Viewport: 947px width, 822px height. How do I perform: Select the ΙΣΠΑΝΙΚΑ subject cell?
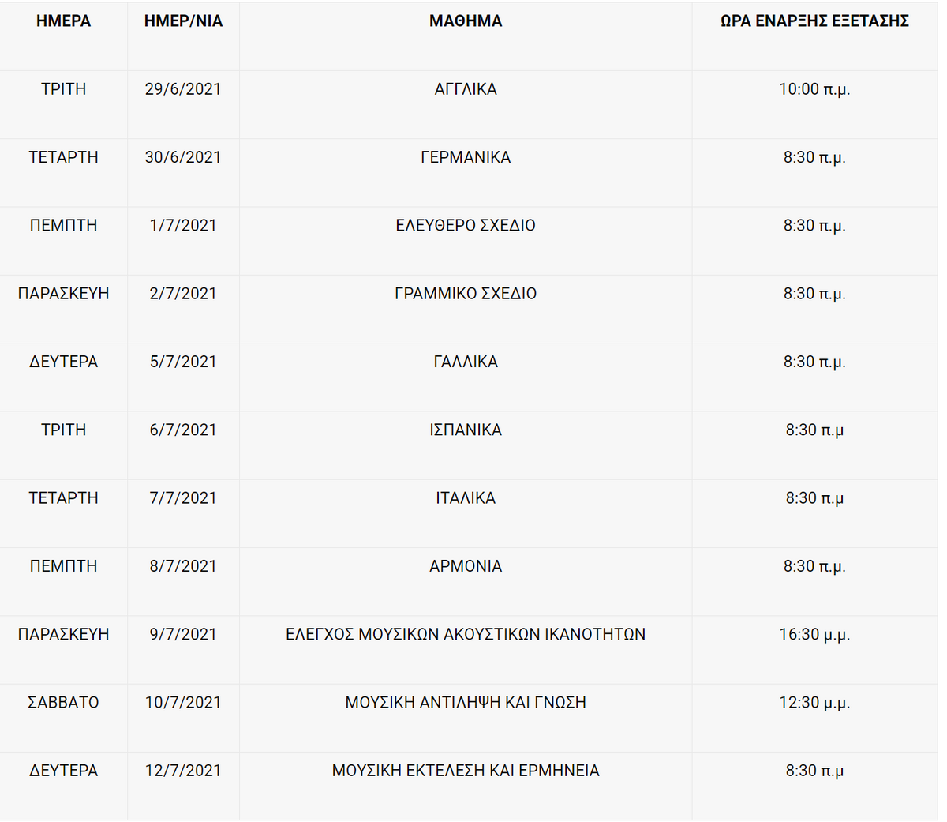(x=466, y=430)
